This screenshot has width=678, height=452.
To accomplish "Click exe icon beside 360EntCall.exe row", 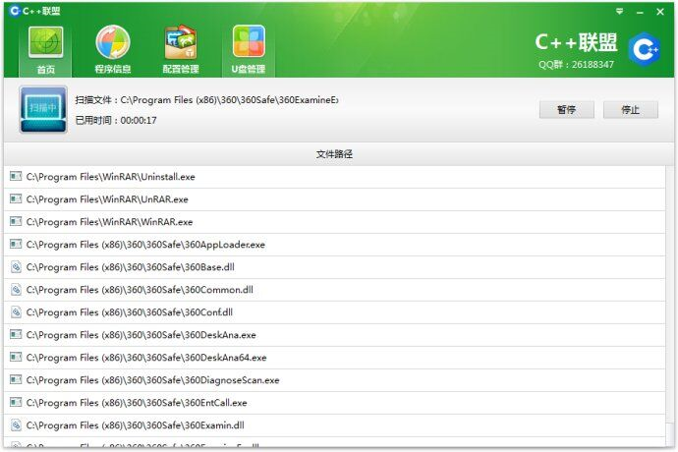I will (x=16, y=402).
